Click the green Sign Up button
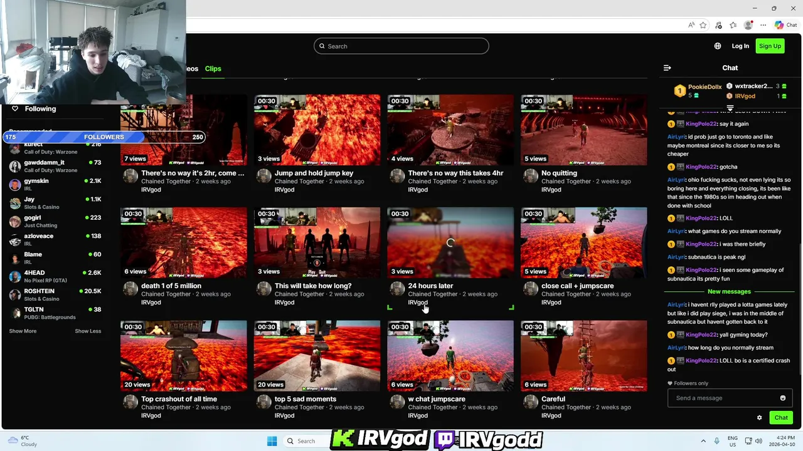803x451 pixels. (770, 46)
